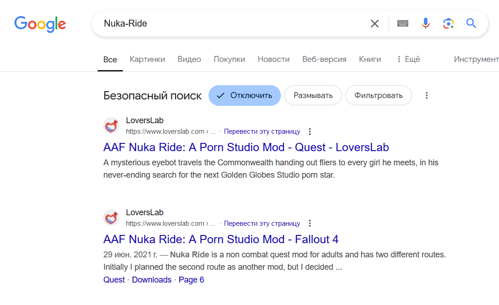The width and height of the screenshot is (499, 305).
Task: Translate the Quest result page link
Action: (262, 131)
